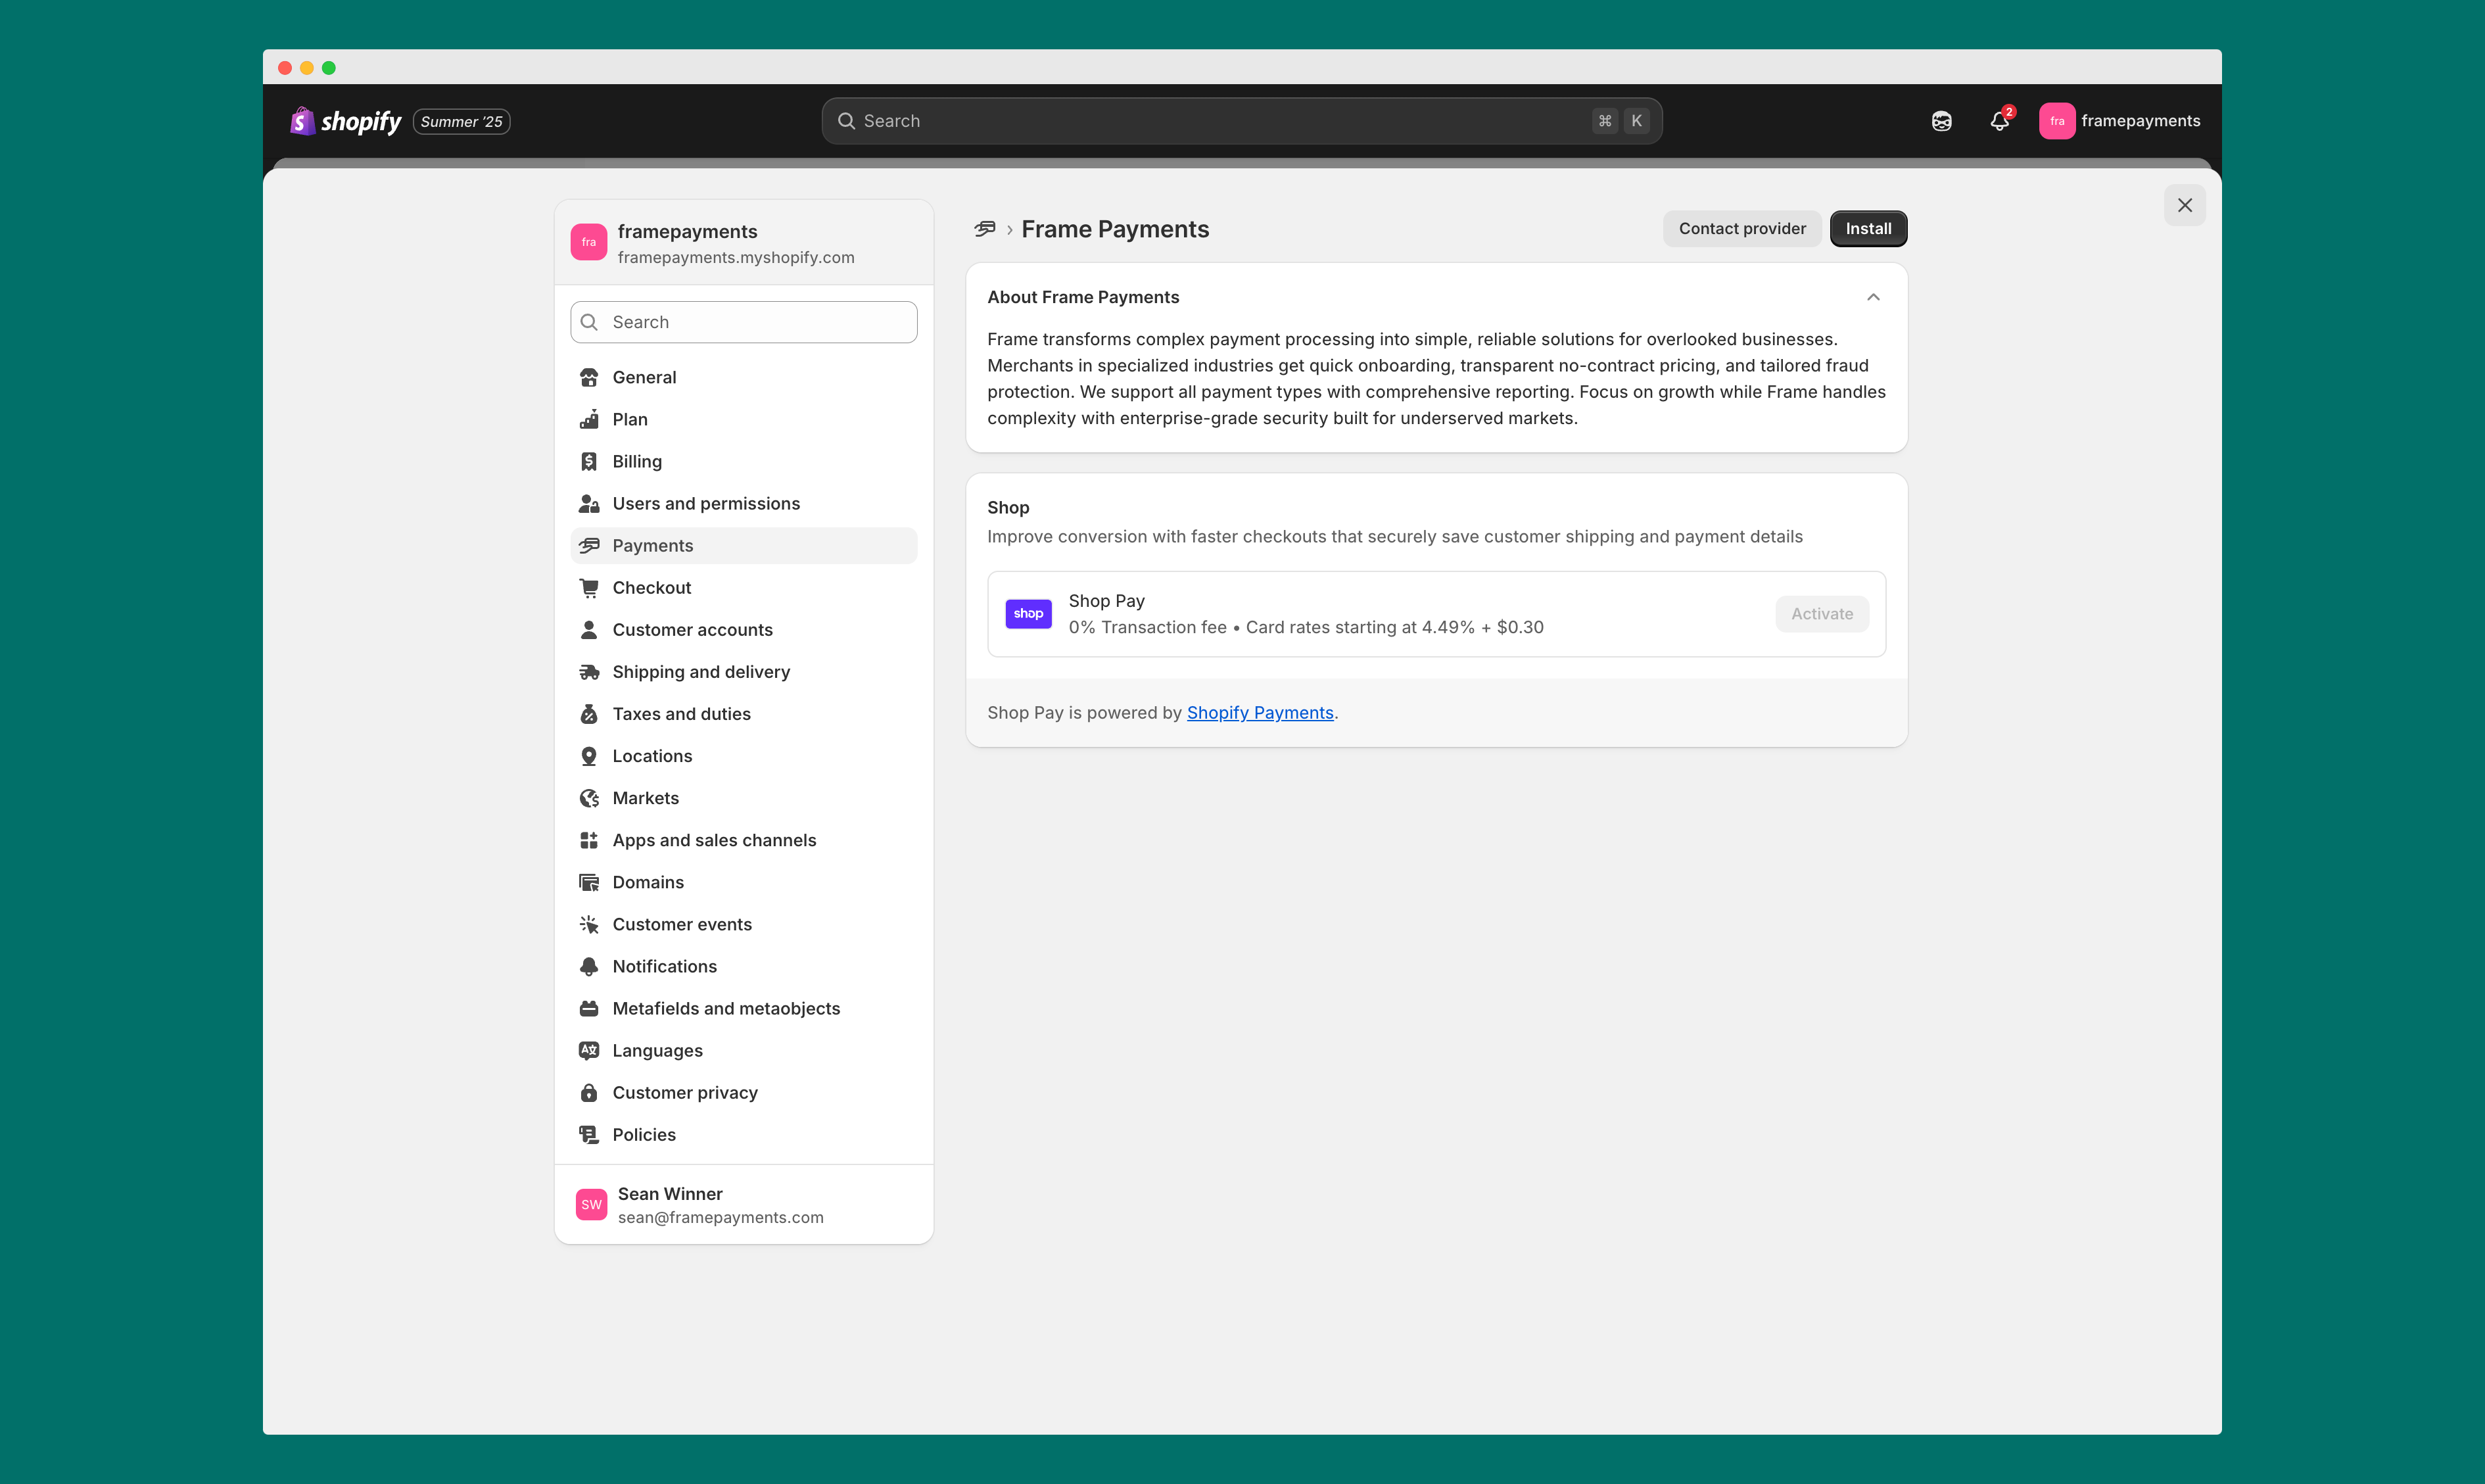Viewport: 2485px width, 1484px height.
Task: Open the notifications bell icon
Action: point(1999,121)
